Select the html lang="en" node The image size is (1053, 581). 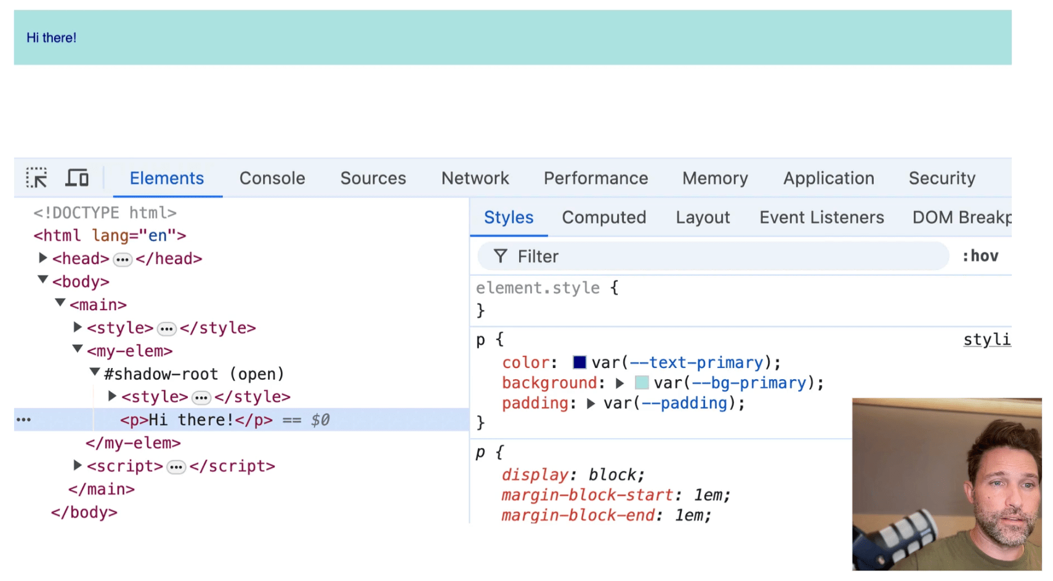click(110, 235)
